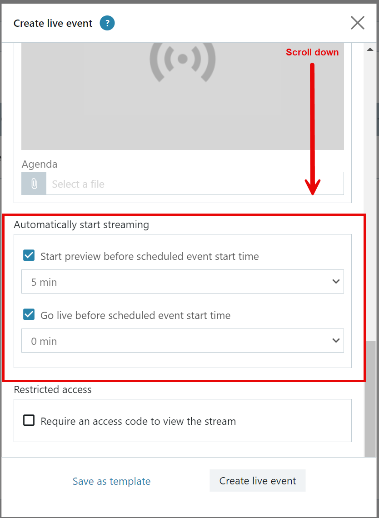
Task: Click the paperclip attachment icon
Action: (x=34, y=184)
